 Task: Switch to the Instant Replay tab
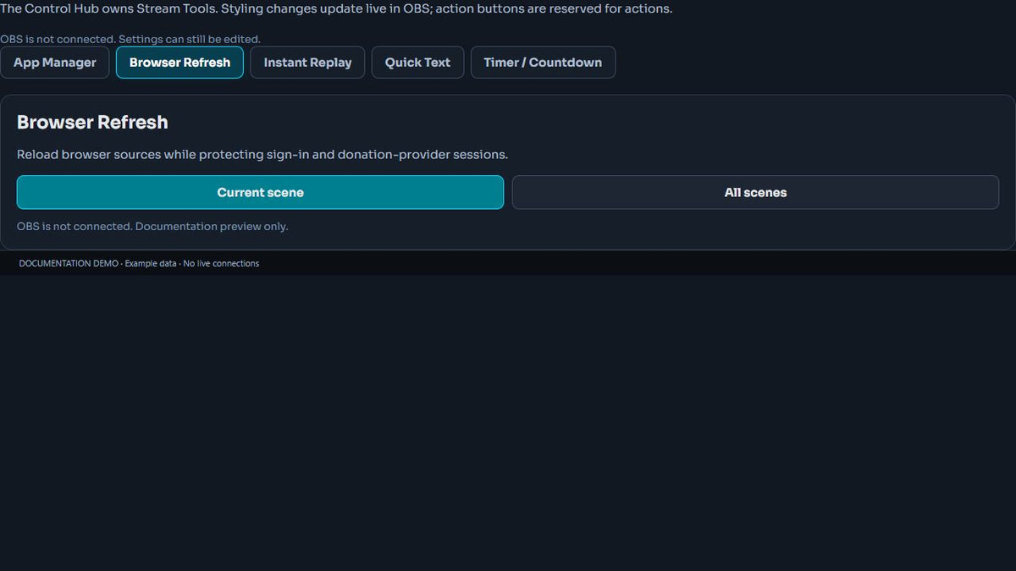[307, 63]
